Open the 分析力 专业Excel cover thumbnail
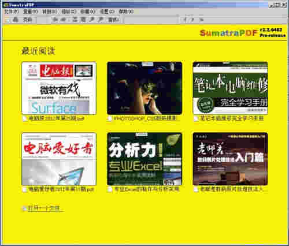The image size is (289, 246). pyautogui.click(x=144, y=159)
